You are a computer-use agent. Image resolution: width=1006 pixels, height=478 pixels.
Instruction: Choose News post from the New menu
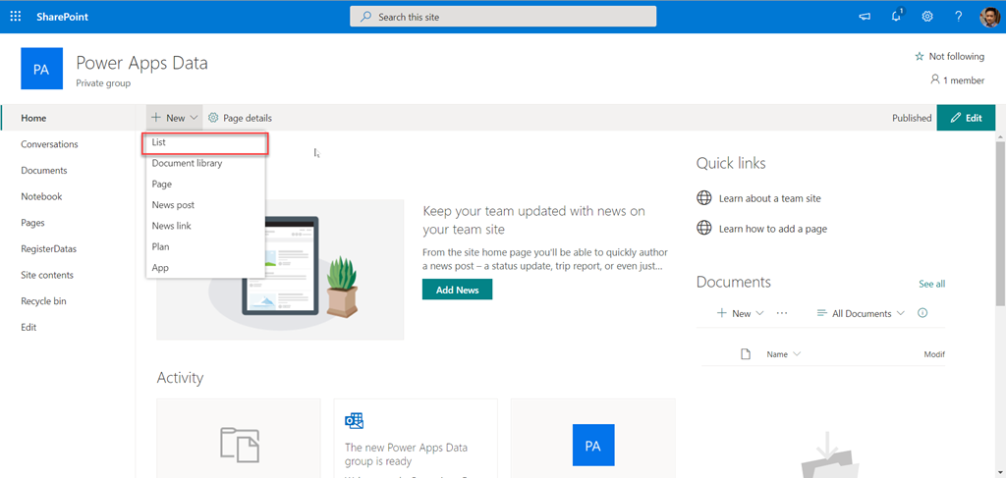coord(205,205)
